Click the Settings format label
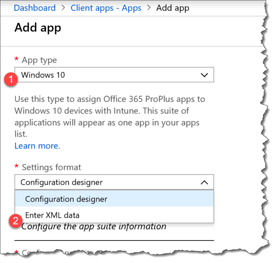The width and height of the screenshot is (276, 263). [x=52, y=167]
